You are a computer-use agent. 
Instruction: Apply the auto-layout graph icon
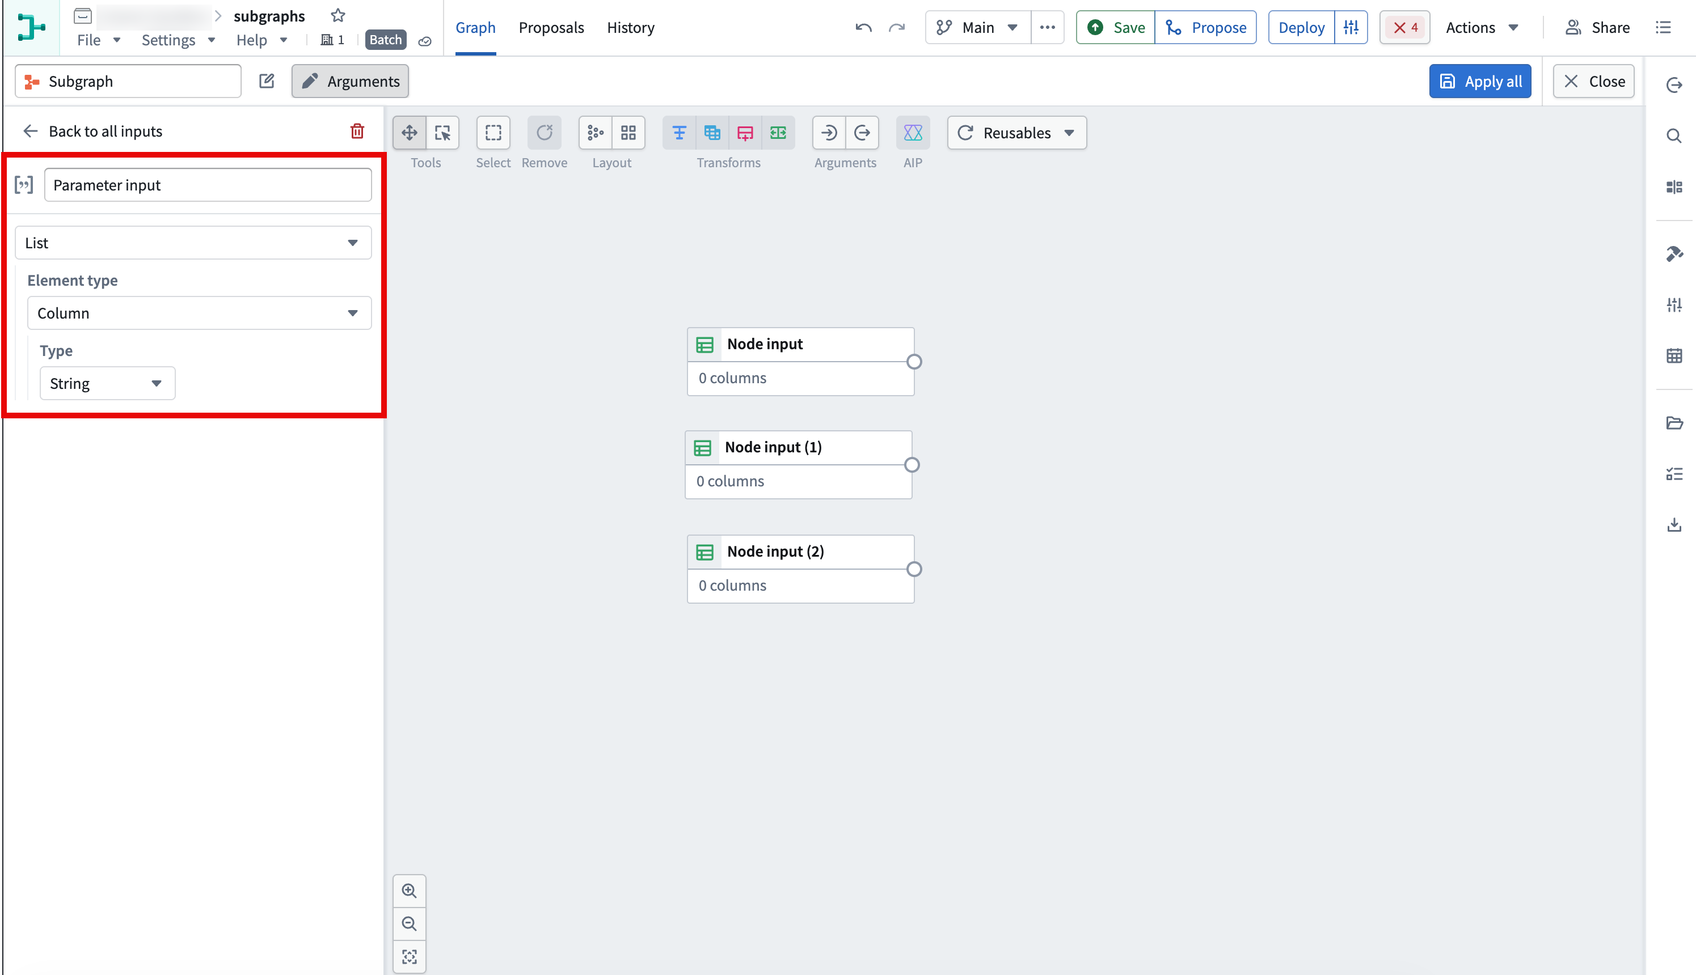point(595,133)
